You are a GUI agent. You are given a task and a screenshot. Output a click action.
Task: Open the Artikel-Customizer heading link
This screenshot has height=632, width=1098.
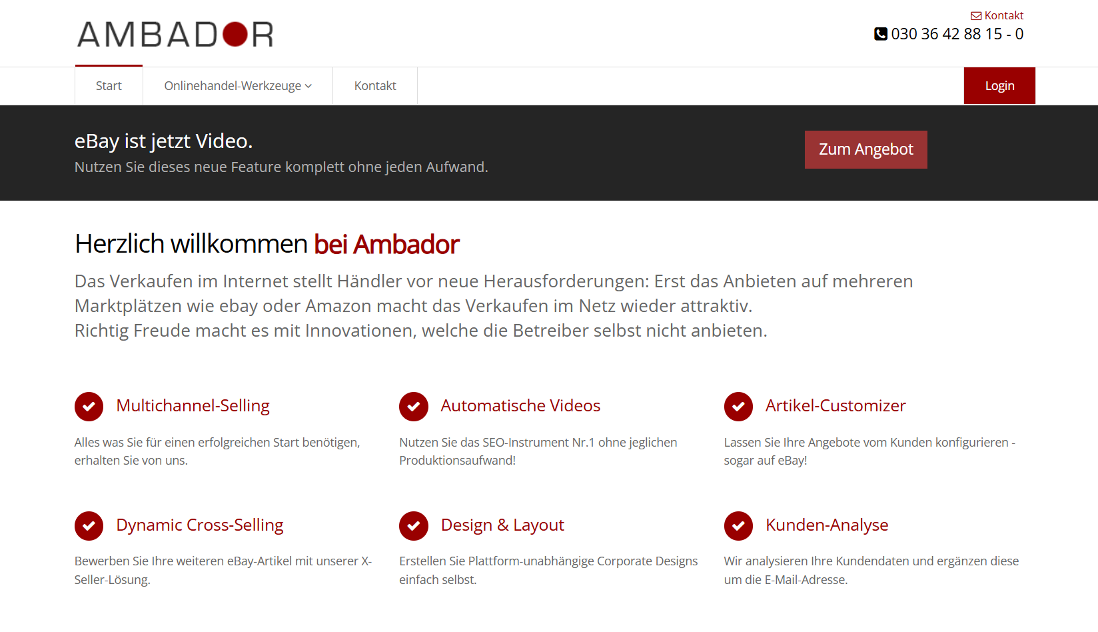click(835, 406)
